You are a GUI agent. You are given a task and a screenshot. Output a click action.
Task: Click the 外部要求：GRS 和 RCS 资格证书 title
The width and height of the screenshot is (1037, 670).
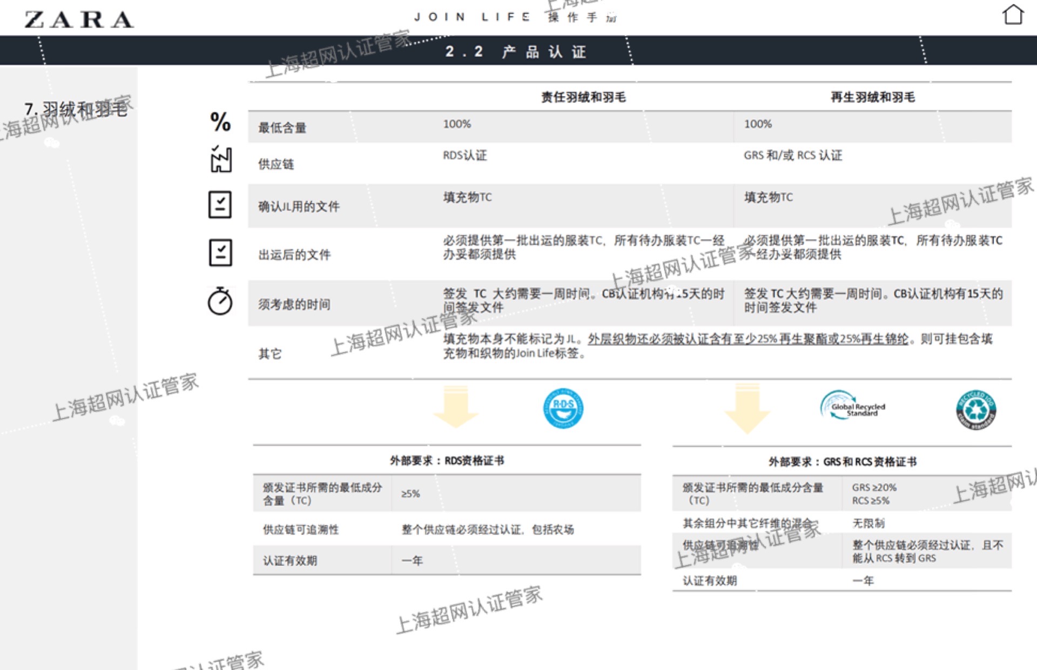click(843, 462)
